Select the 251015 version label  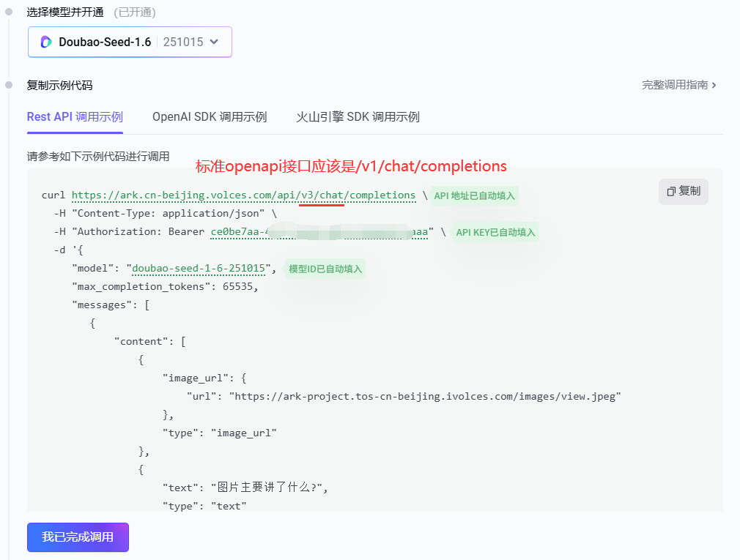[x=182, y=42]
